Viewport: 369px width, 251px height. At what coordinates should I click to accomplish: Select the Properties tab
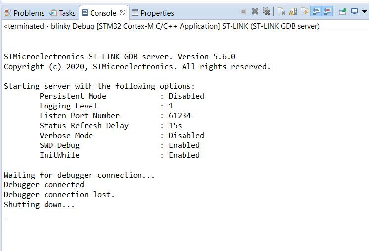pyautogui.click(x=157, y=13)
